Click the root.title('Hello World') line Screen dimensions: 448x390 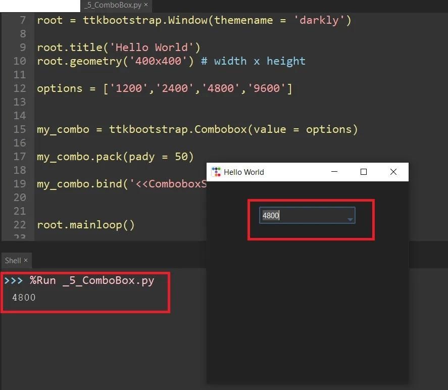119,47
